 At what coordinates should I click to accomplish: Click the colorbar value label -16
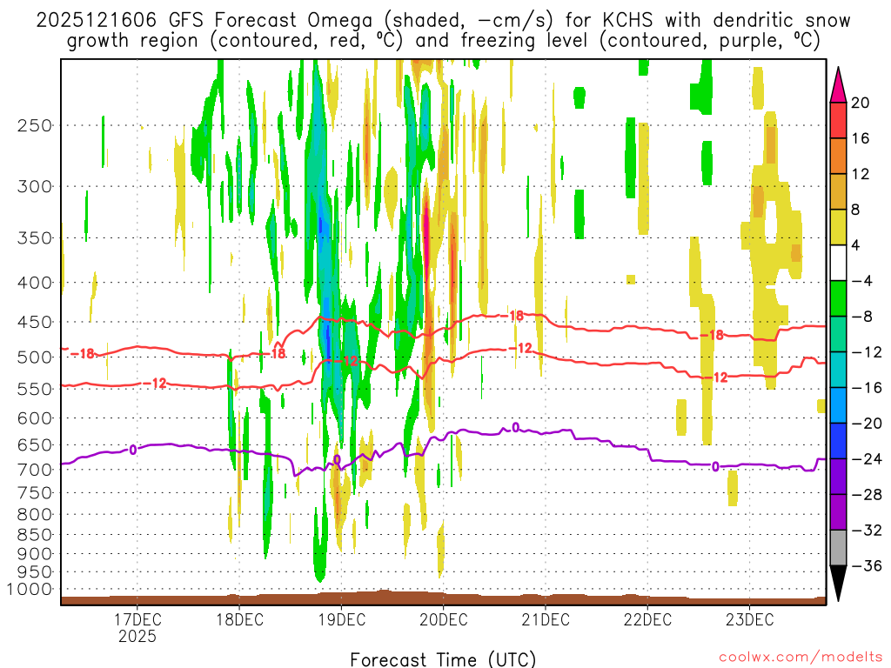tap(867, 387)
